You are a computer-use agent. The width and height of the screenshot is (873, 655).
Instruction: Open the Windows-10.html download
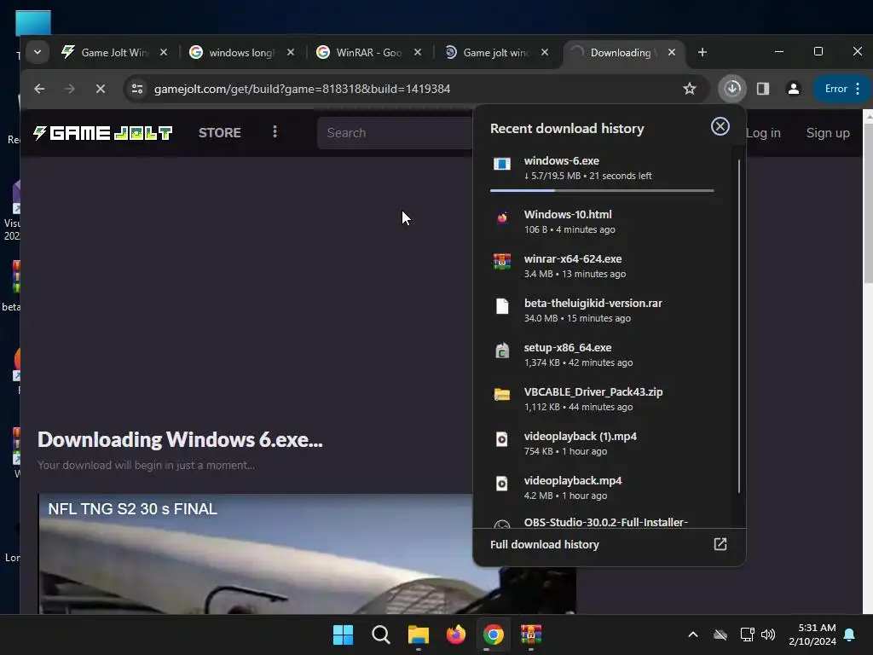(602, 221)
